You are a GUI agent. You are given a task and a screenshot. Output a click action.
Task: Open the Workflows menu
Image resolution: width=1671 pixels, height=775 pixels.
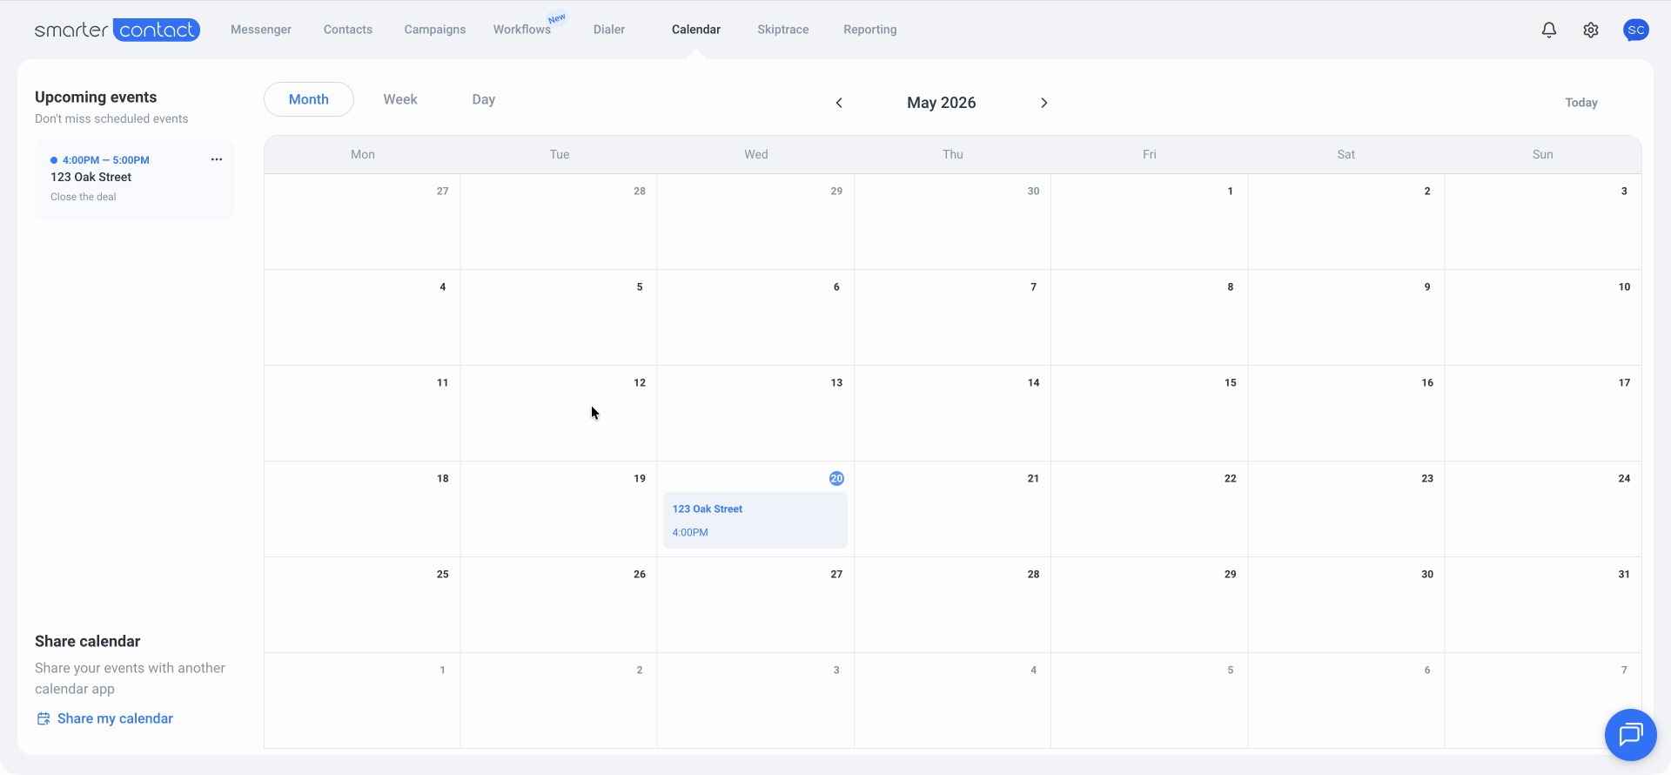coord(522,30)
